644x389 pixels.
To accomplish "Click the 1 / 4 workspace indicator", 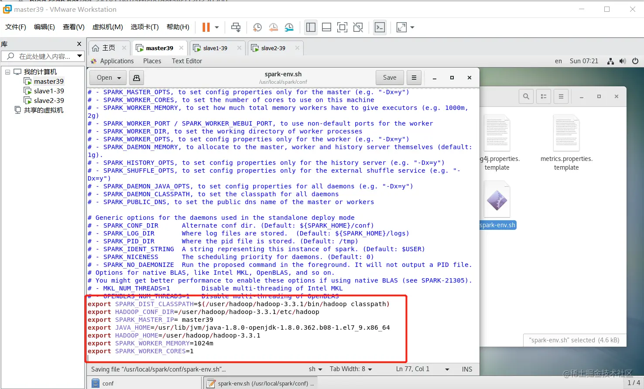I will click(x=634, y=383).
